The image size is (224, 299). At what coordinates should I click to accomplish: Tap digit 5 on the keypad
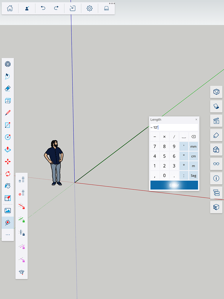pos(164,156)
